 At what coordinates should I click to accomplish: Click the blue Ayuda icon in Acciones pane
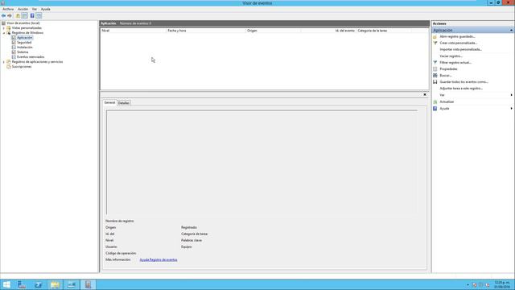pyautogui.click(x=435, y=109)
